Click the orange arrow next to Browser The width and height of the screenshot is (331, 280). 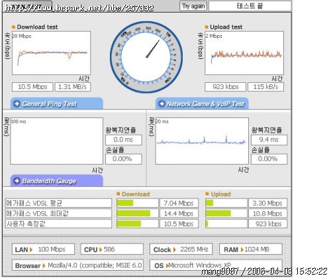coord(44,265)
